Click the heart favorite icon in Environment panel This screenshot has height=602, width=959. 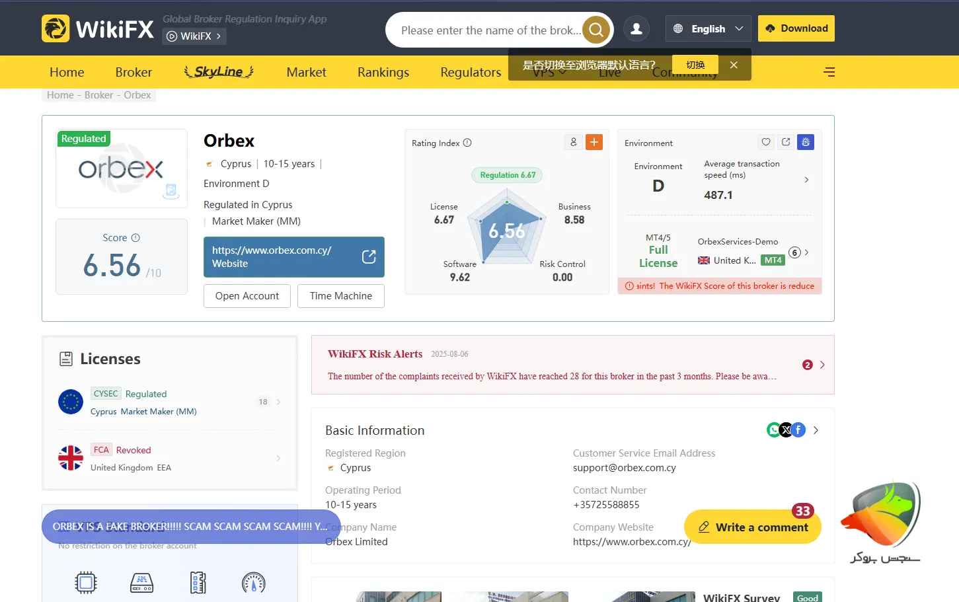766,142
